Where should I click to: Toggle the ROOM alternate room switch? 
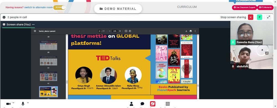pyautogui.click(x=59, y=7)
